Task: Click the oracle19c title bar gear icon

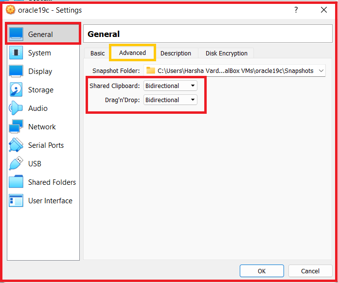Action: pos(11,10)
